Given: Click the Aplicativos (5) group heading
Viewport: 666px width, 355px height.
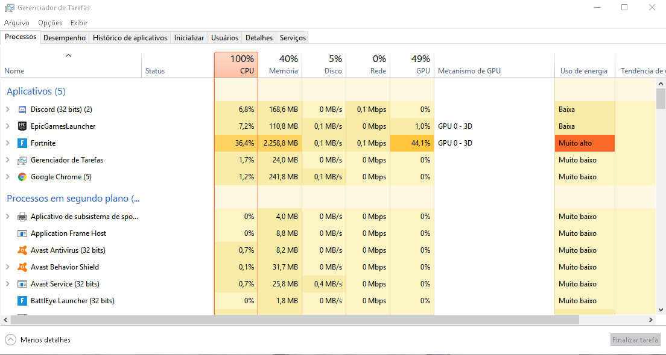Looking at the screenshot, I should pos(36,91).
